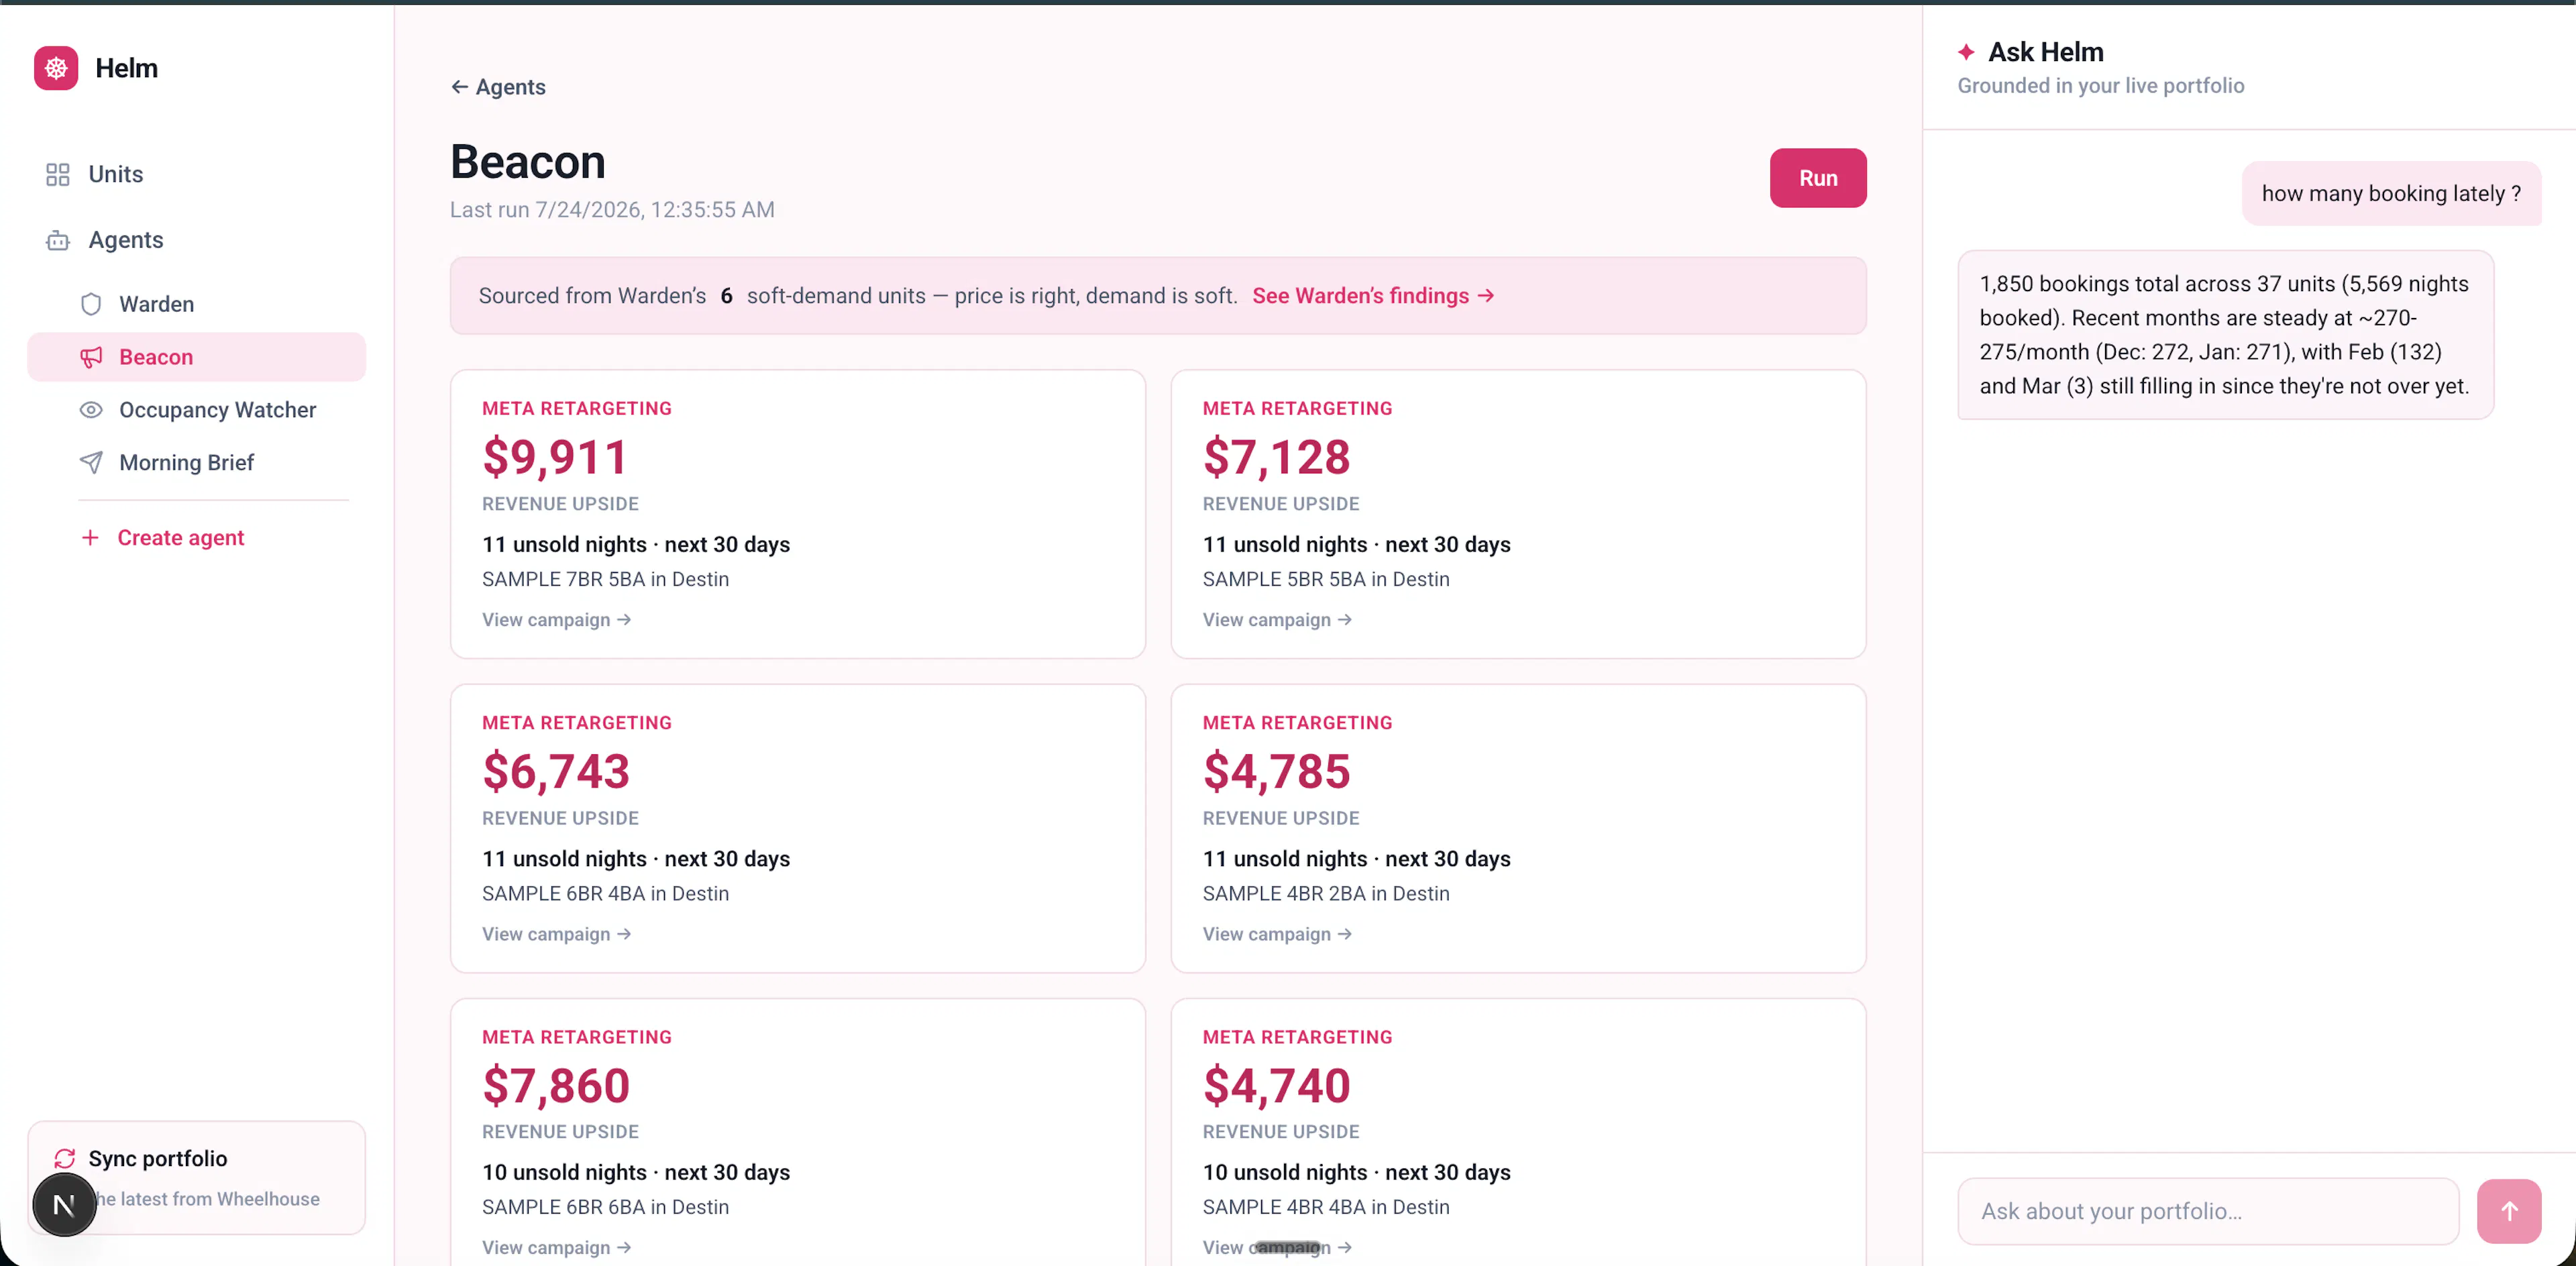The height and width of the screenshot is (1266, 2576).
Task: Open Occupancy Watcher eye icon
Action: (x=91, y=410)
